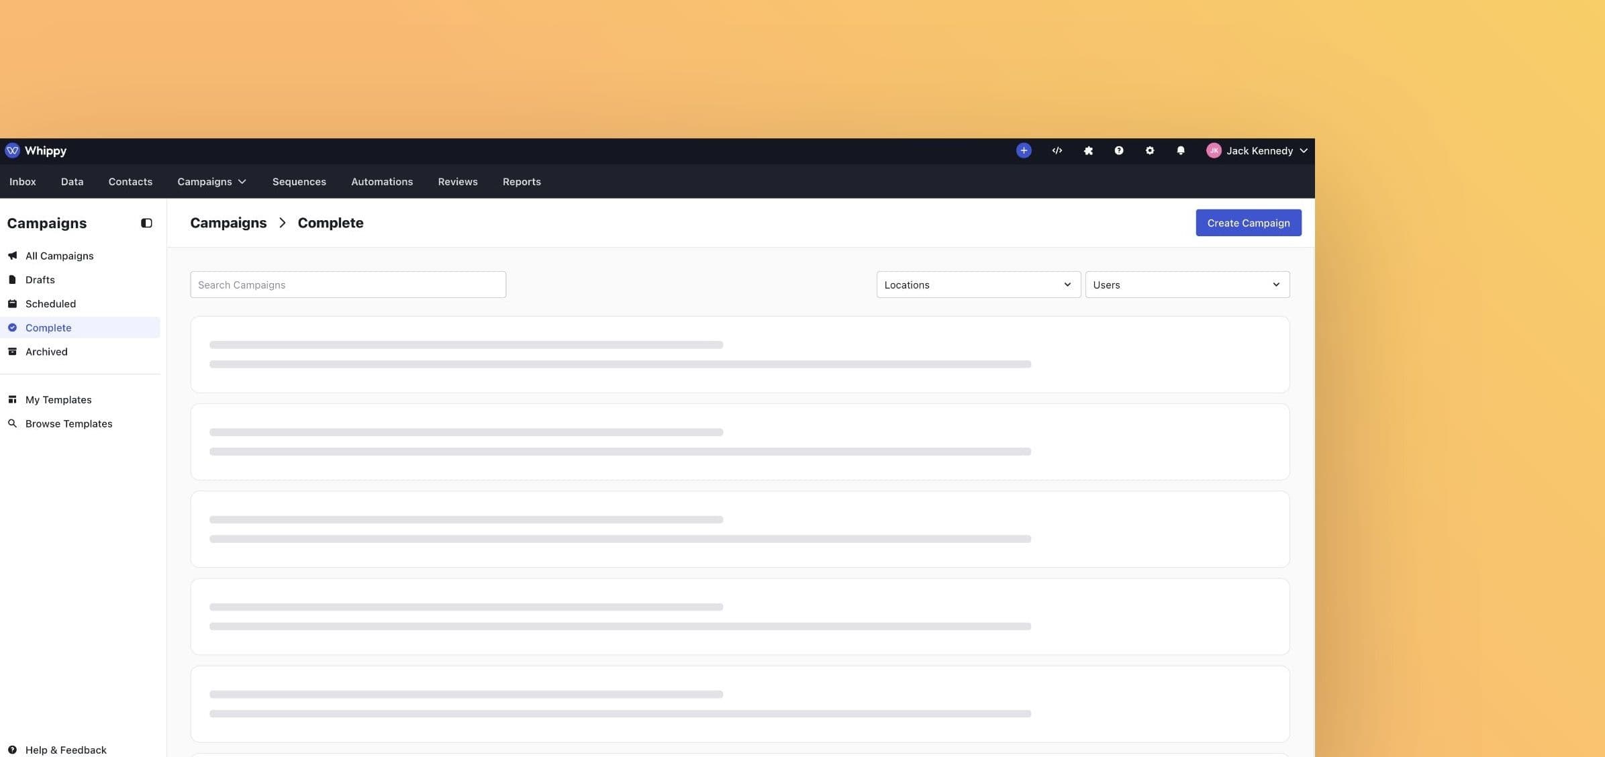Expand the Campaigns nav menu chevron
This screenshot has width=1605, height=757.
tap(242, 182)
